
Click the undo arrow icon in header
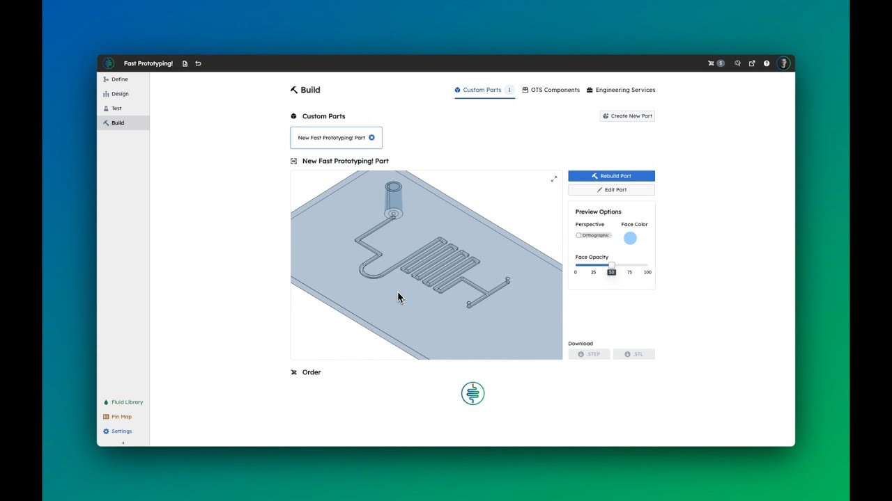tap(198, 63)
